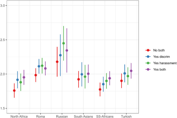Click the red data point for North Africa
The image size is (177, 118).
pos(14,90)
